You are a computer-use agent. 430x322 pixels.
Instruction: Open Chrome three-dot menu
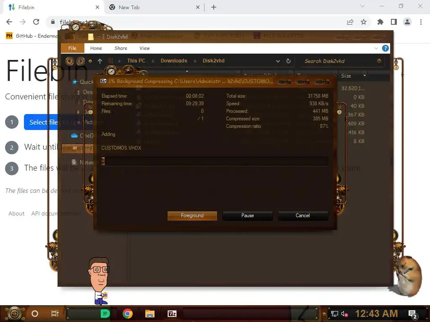coord(421,22)
